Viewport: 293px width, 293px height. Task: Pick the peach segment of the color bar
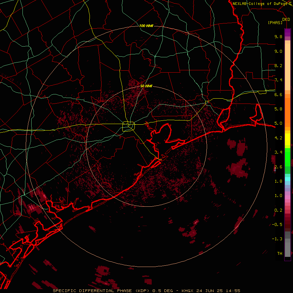click(x=287, y=67)
